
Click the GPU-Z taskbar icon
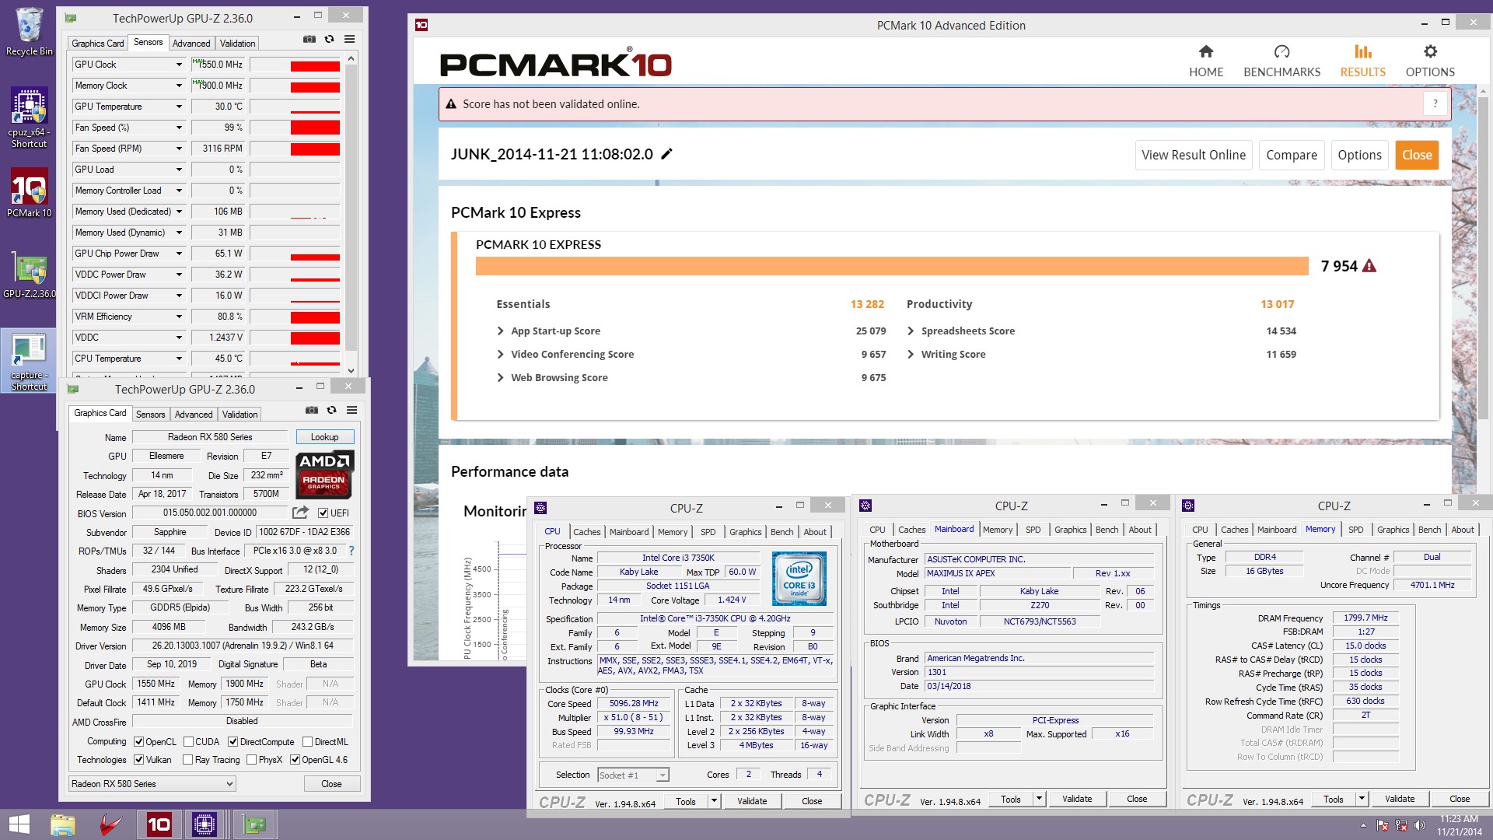pos(255,824)
